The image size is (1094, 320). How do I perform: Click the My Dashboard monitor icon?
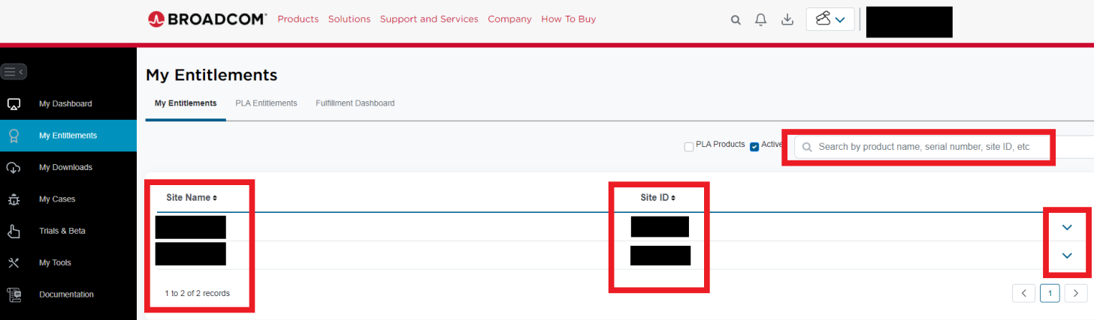coord(14,103)
